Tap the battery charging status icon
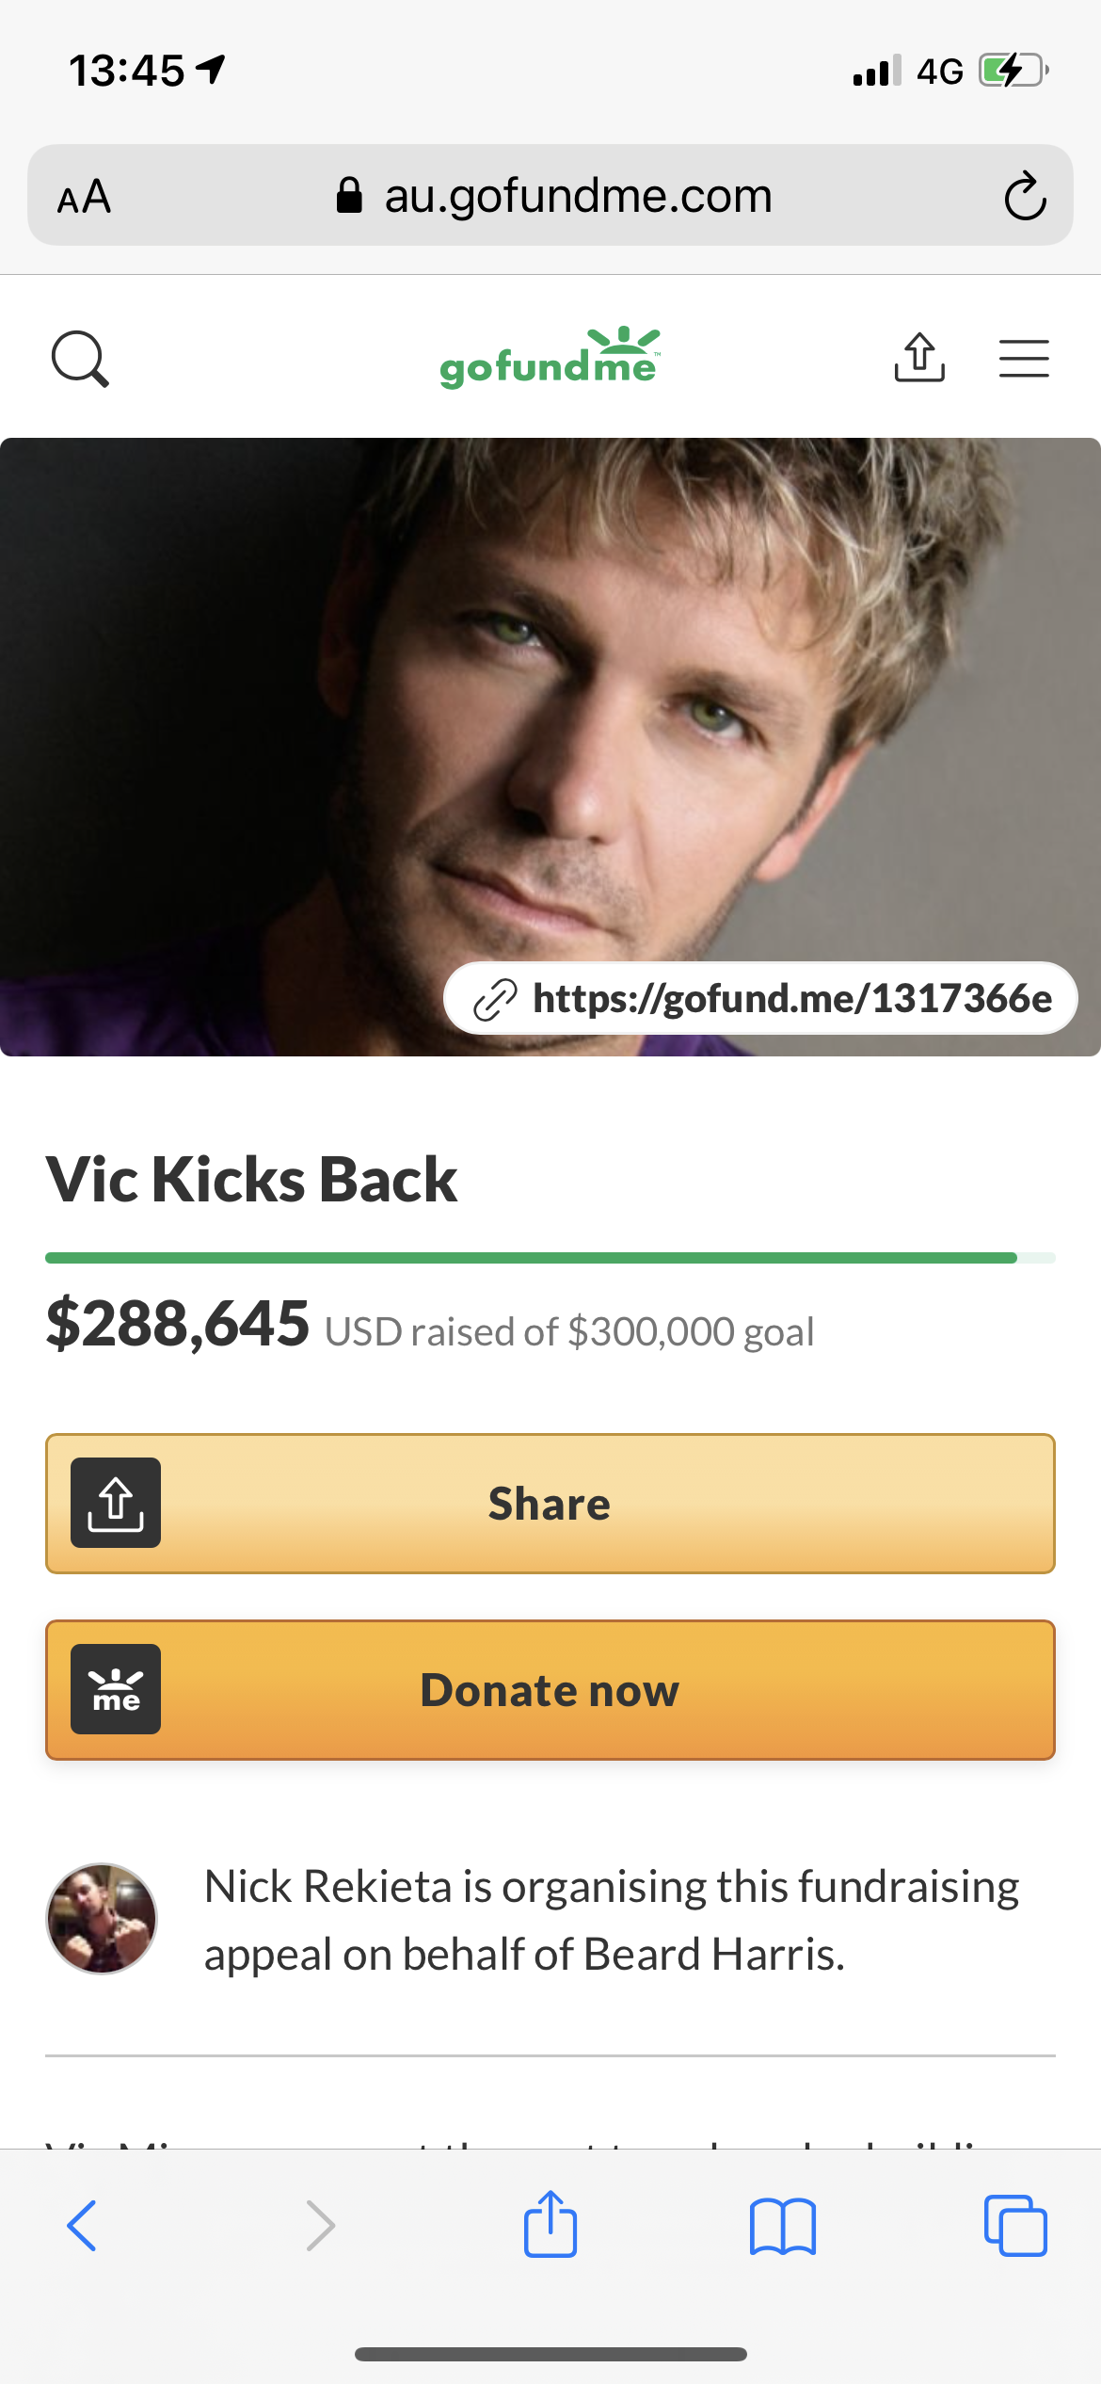The image size is (1101, 2384). coord(1013,71)
